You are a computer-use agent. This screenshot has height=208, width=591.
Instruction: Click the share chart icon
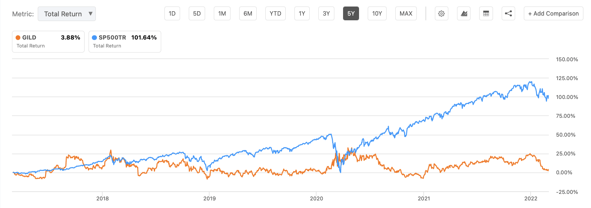tap(509, 14)
